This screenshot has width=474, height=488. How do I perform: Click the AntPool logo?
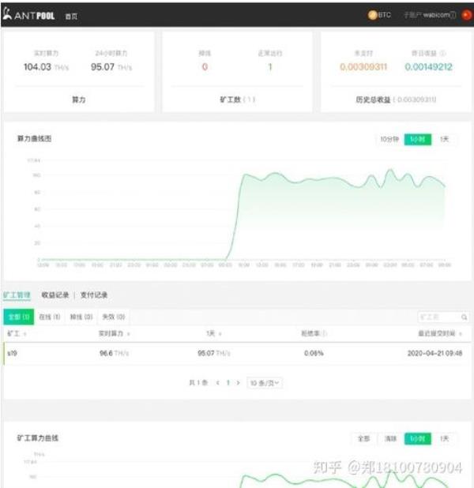[x=30, y=15]
